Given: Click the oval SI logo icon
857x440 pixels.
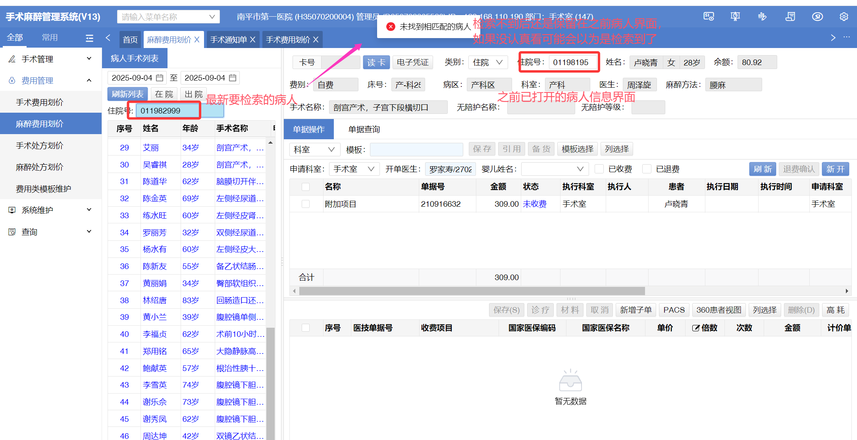Looking at the screenshot, I should [817, 17].
